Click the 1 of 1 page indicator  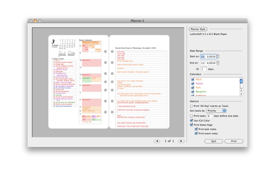(x=169, y=141)
